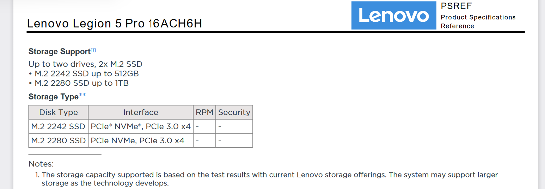Select the Lenovo Legion 5 Pro 16ACH6H title

pos(115,24)
